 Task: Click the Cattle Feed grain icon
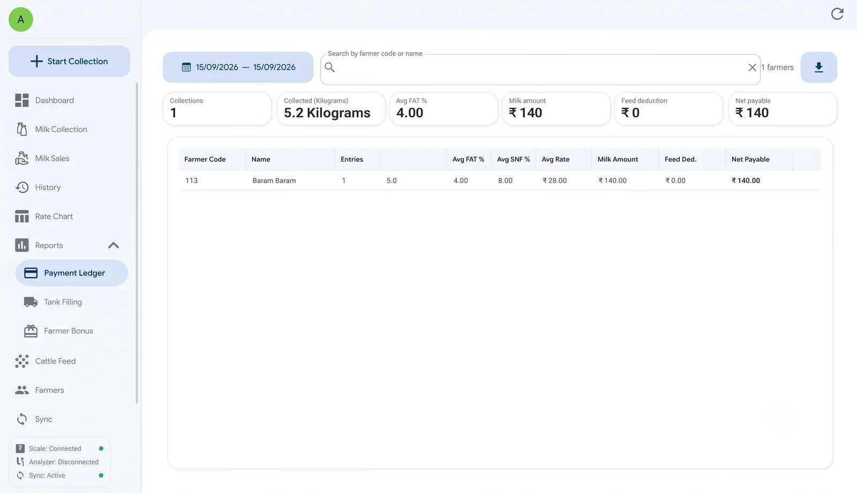pyautogui.click(x=22, y=361)
